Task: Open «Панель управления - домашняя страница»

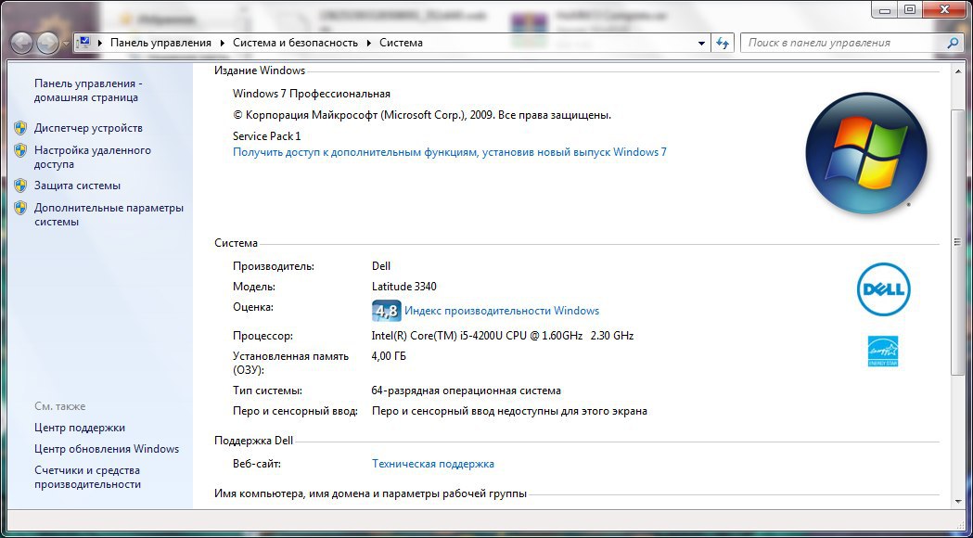Action: pos(89,91)
